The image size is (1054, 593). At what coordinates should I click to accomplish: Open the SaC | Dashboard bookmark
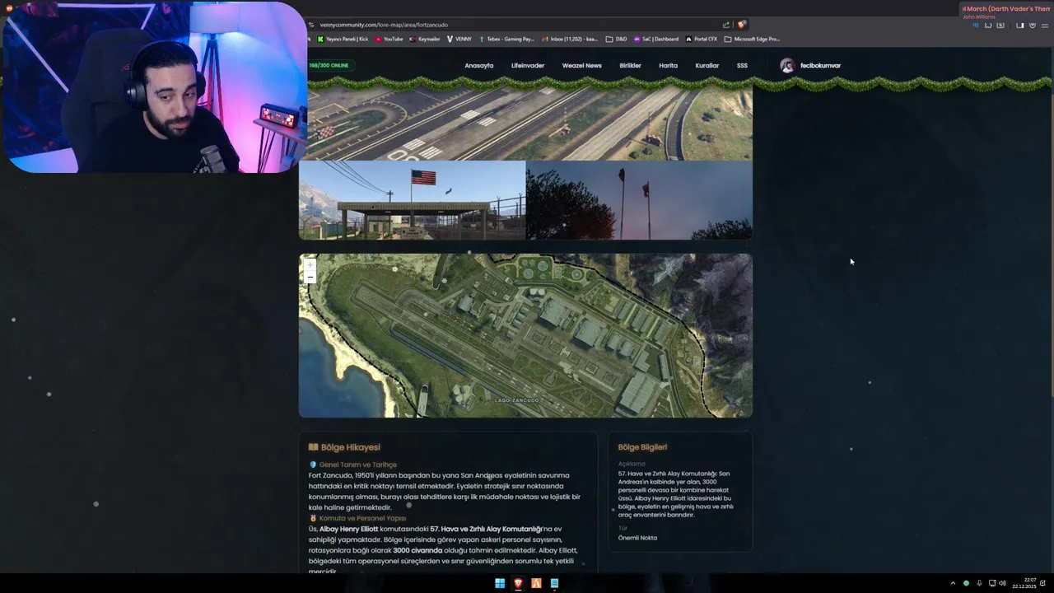655,39
